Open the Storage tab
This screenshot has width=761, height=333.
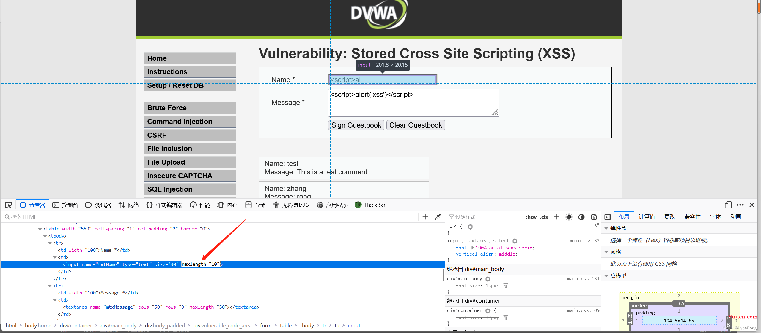[x=255, y=205]
